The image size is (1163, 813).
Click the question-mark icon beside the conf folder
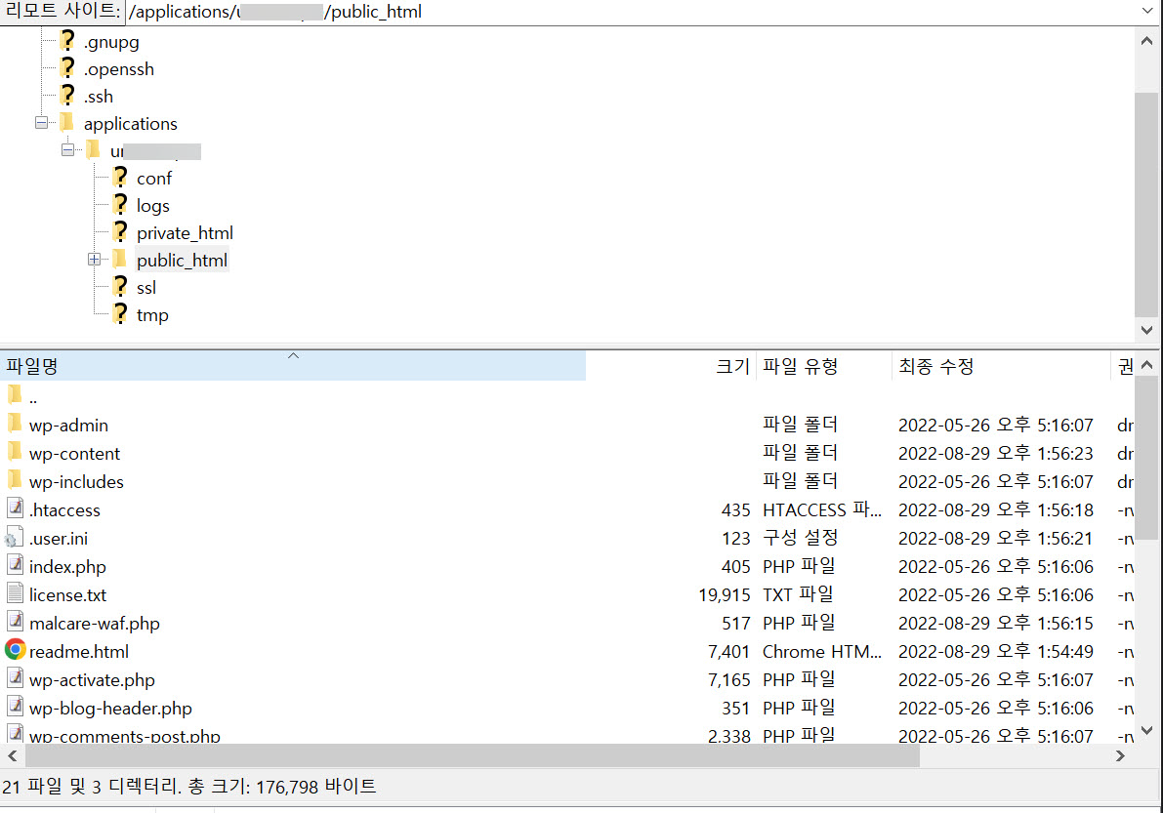click(119, 178)
